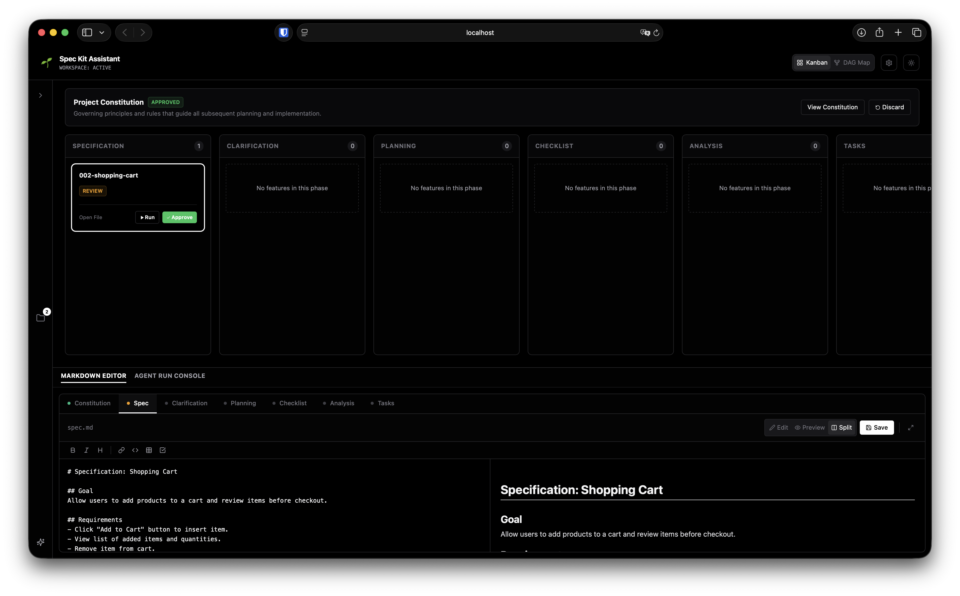Insert a task checkbox with the checklist icon
The height and width of the screenshot is (596, 960).
point(163,450)
